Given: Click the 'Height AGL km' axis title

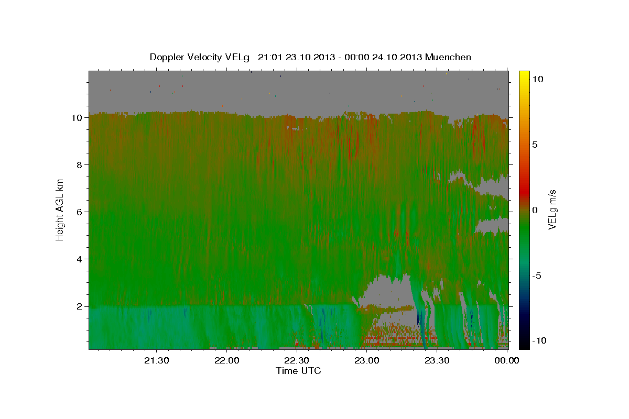Looking at the screenshot, I should point(60,209).
